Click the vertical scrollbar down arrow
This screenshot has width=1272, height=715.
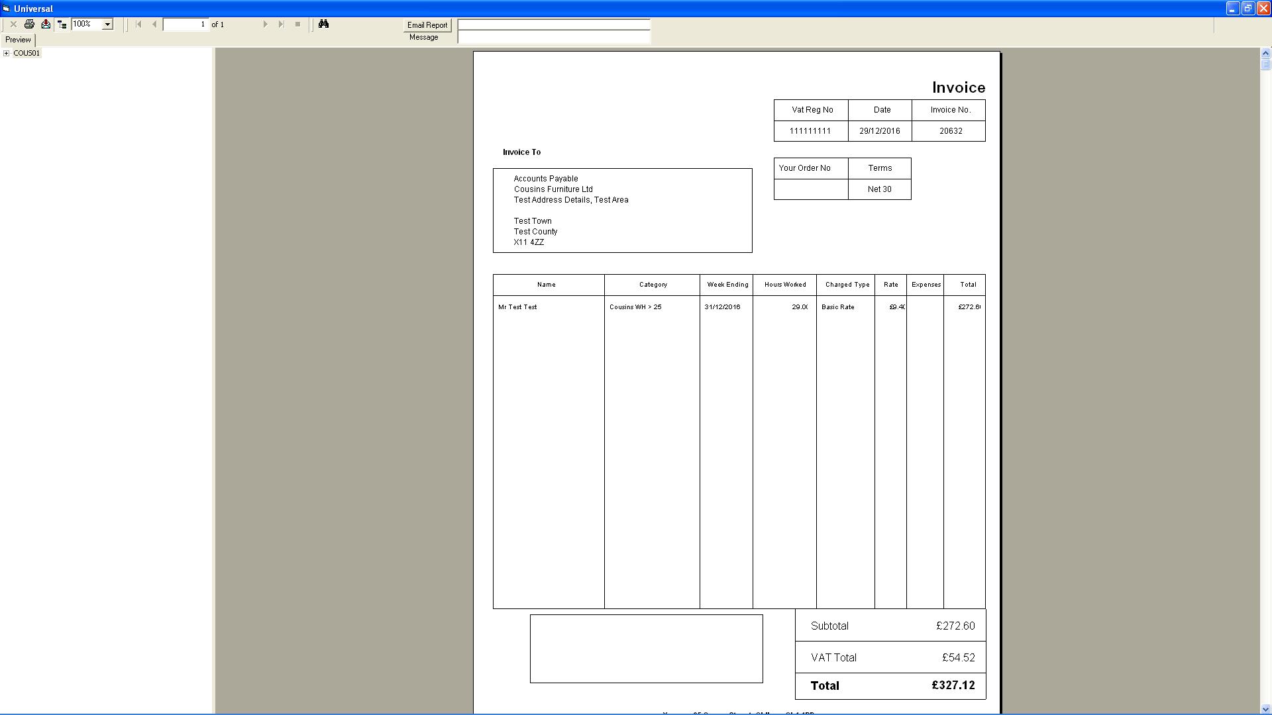[1265, 709]
